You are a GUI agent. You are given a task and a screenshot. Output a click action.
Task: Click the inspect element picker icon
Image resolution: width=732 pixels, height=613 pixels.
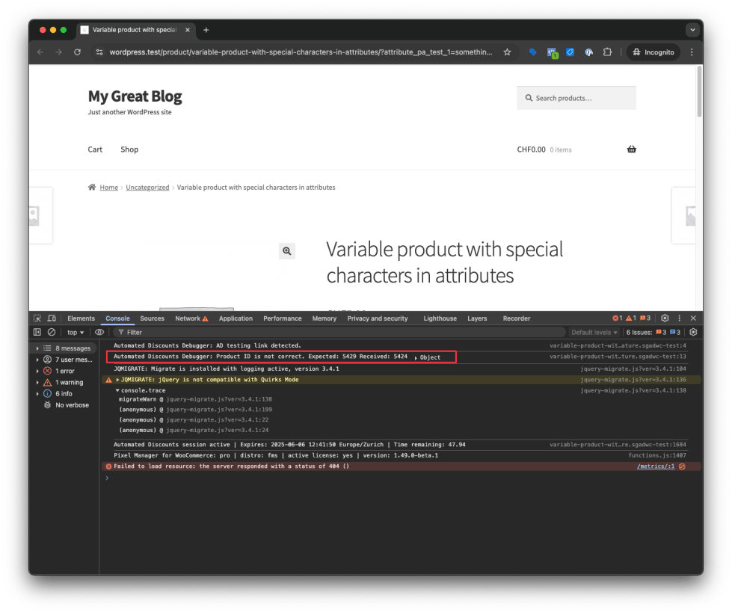point(37,318)
